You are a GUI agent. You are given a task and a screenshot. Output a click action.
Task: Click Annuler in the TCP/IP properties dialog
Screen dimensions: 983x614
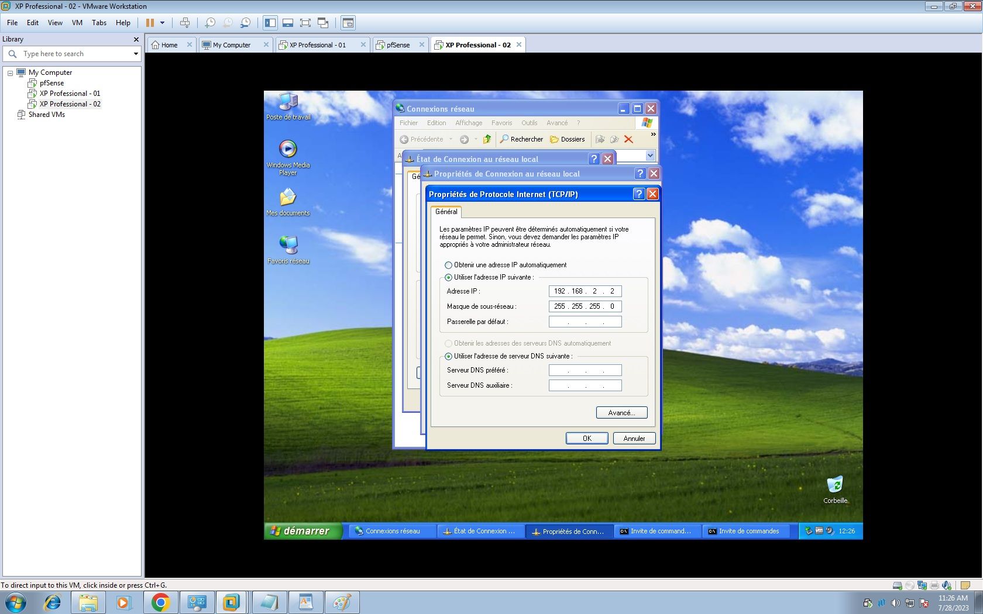[x=634, y=439]
